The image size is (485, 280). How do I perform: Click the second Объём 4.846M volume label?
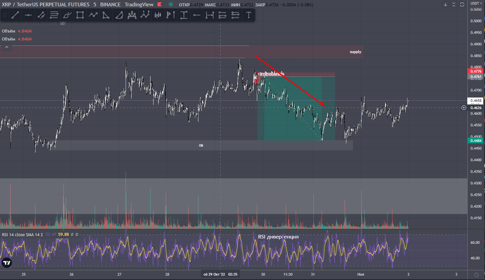click(17, 39)
